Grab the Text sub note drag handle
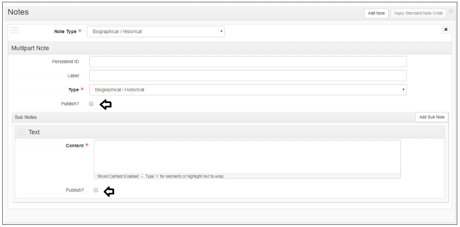460x227 pixels. click(21, 132)
